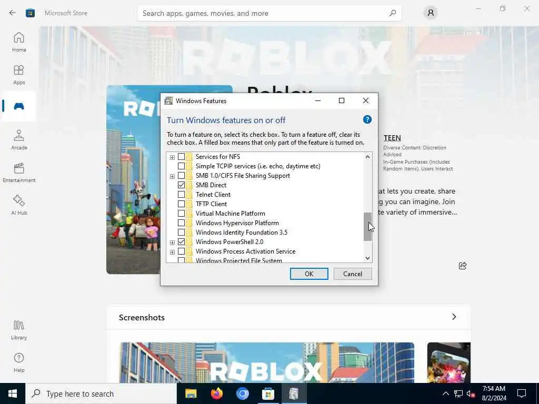The image size is (539, 404).
Task: Check Virtual Machine Platform feature
Action: pyautogui.click(x=181, y=214)
